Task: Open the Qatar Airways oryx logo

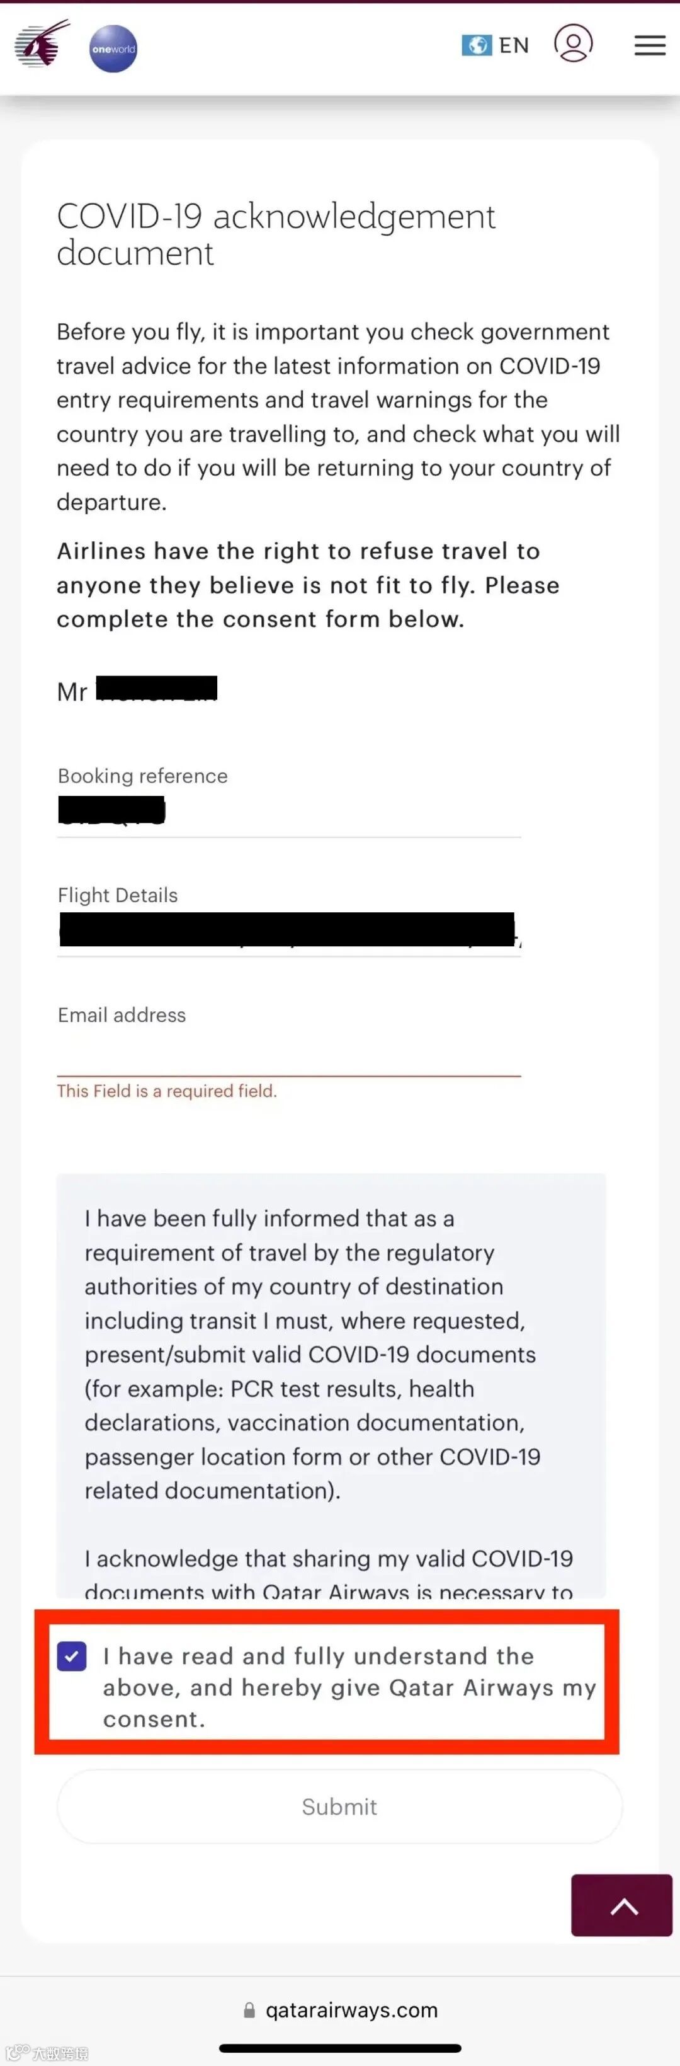Action: tap(42, 45)
